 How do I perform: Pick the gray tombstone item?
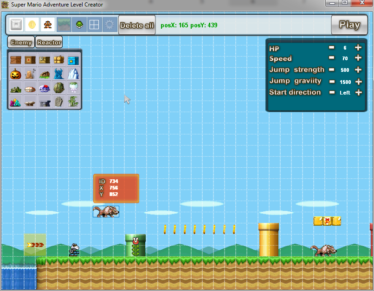click(59, 102)
